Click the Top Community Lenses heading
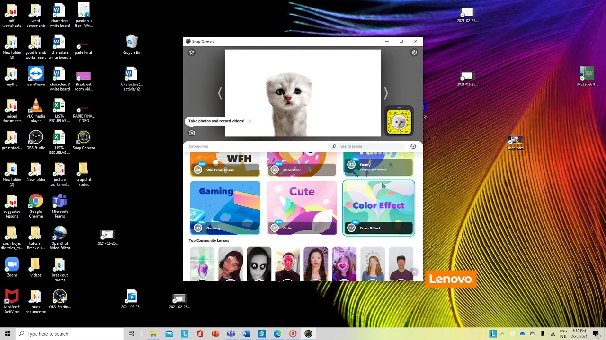 (x=209, y=241)
